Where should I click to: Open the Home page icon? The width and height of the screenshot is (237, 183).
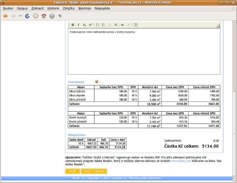pos(44,16)
